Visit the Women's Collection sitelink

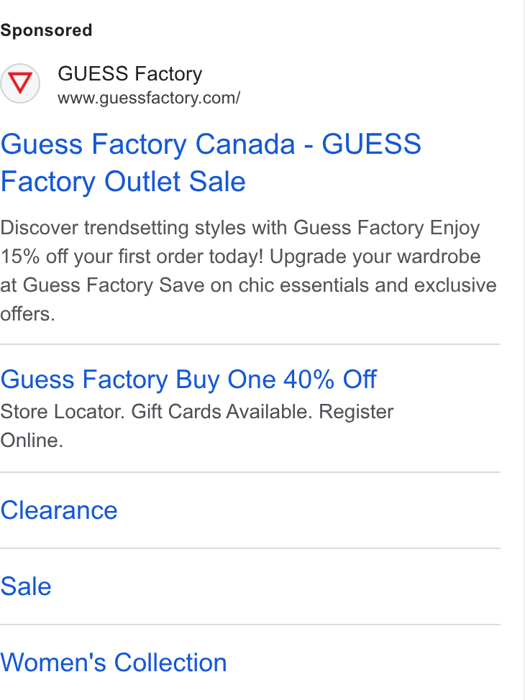click(114, 662)
